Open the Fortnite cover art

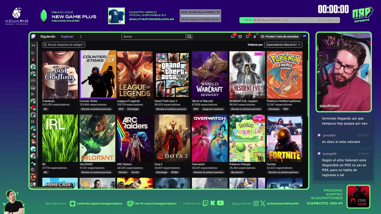pos(285,138)
